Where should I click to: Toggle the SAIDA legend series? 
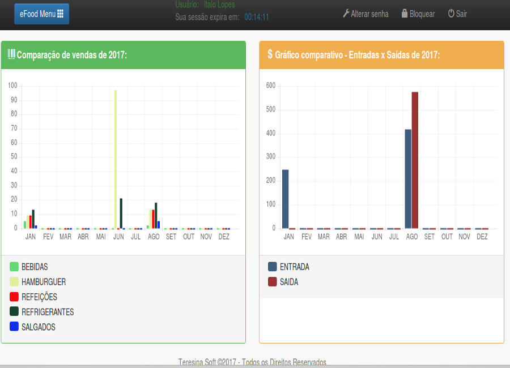[288, 282]
